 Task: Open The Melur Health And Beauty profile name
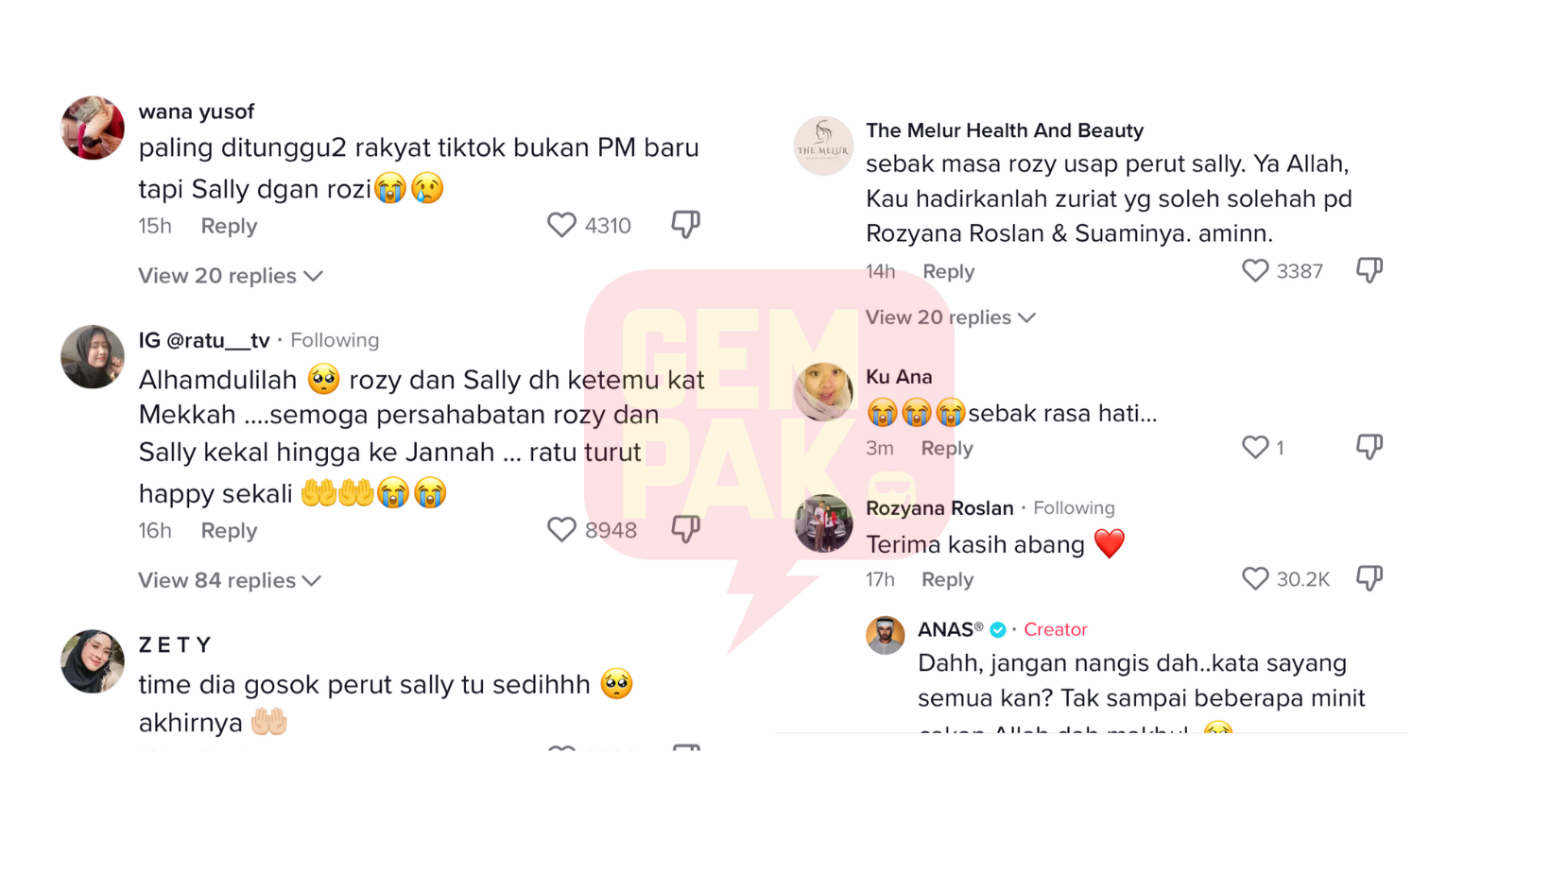(1005, 130)
